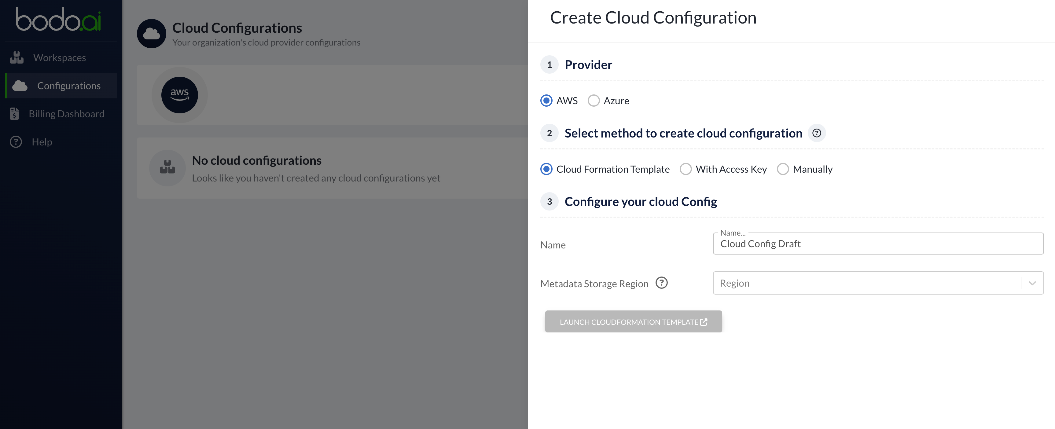
Task: Click the Configurations cloud icon
Action: coord(20,86)
